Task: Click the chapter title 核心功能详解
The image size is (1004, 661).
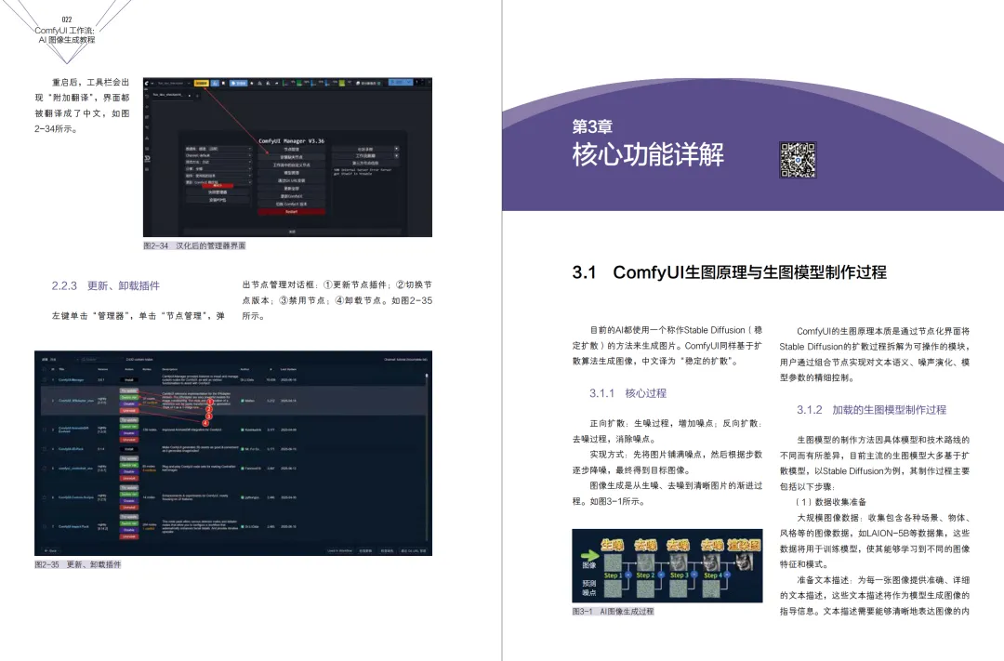Action: (648, 155)
